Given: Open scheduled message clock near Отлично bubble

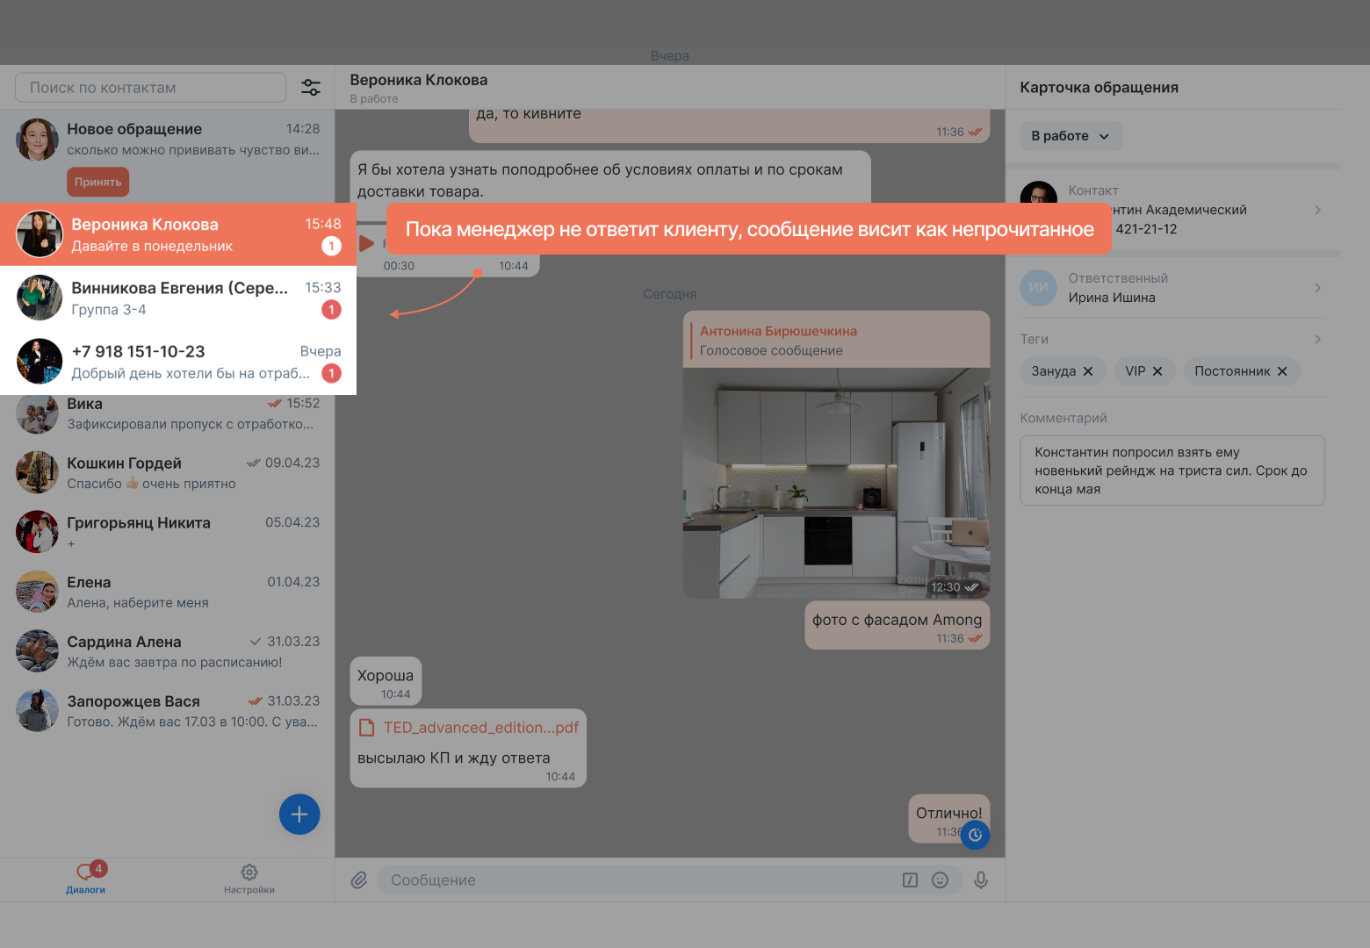Looking at the screenshot, I should pyautogui.click(x=975, y=835).
